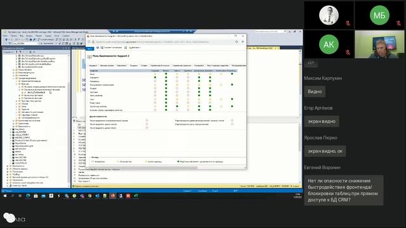Expand Хранимые процедуры folder in Object Explorer
The image size is (406, 228).
tap(16, 81)
